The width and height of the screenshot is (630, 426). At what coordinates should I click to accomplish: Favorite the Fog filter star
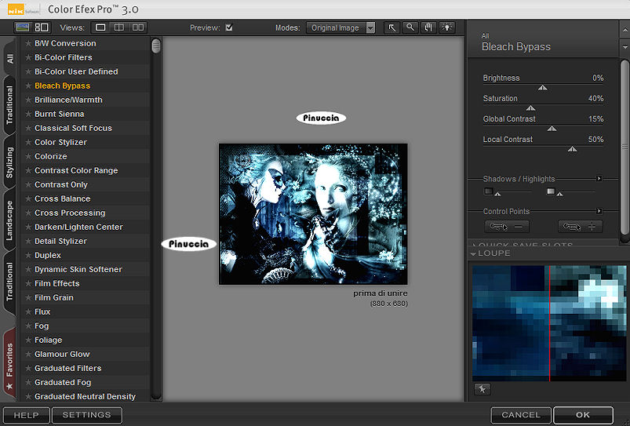[28, 326]
